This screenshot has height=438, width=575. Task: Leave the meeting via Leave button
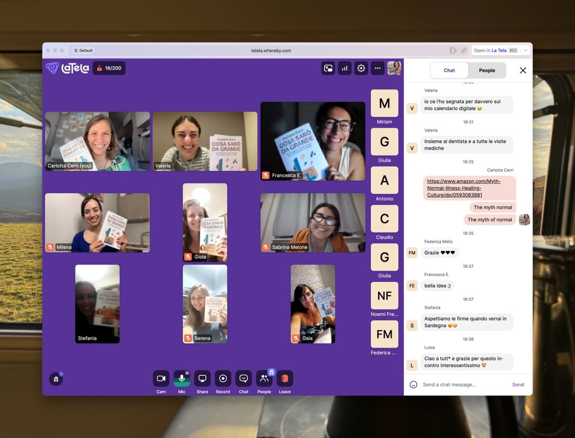pyautogui.click(x=285, y=379)
